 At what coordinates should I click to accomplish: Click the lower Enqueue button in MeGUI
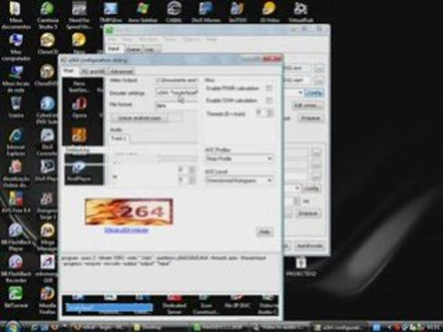point(309,213)
